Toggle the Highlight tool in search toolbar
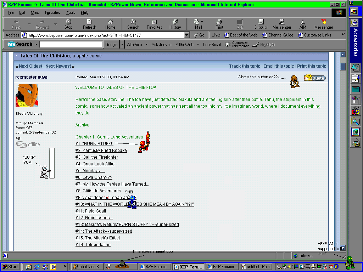This screenshot has width=363, height=272. click(264, 44)
